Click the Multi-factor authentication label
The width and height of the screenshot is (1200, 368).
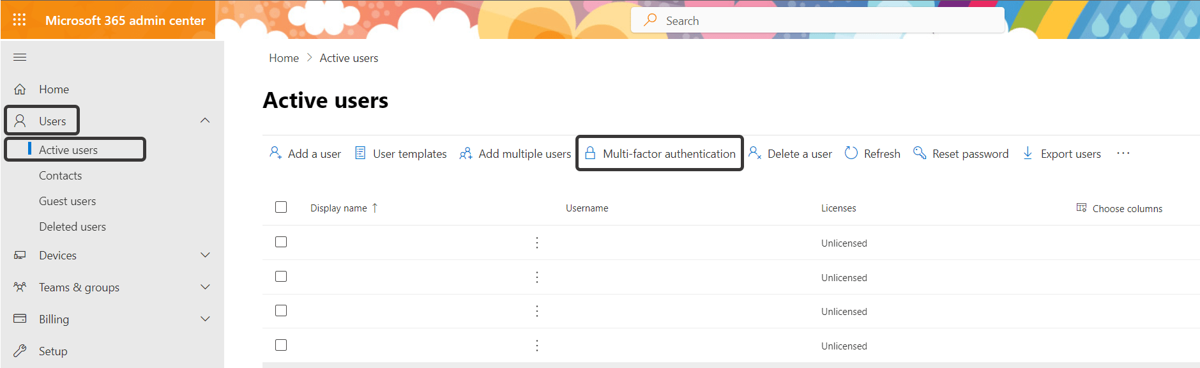coord(669,154)
